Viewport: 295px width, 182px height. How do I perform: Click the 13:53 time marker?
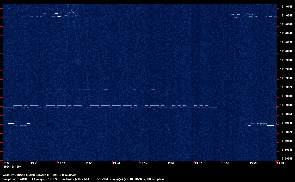pos(89,163)
